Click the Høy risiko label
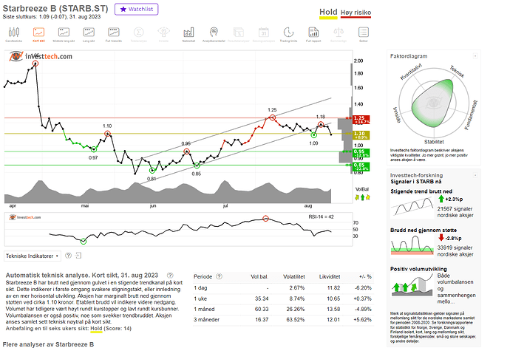The image size is (510, 348). coord(356,13)
